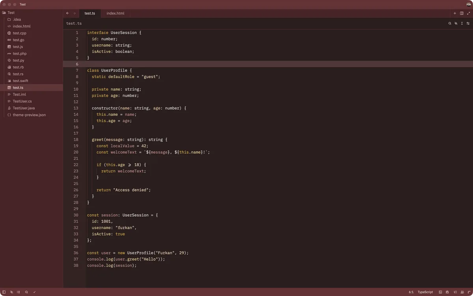Go back using the left arrow
The image size is (473, 296).
click(x=67, y=13)
